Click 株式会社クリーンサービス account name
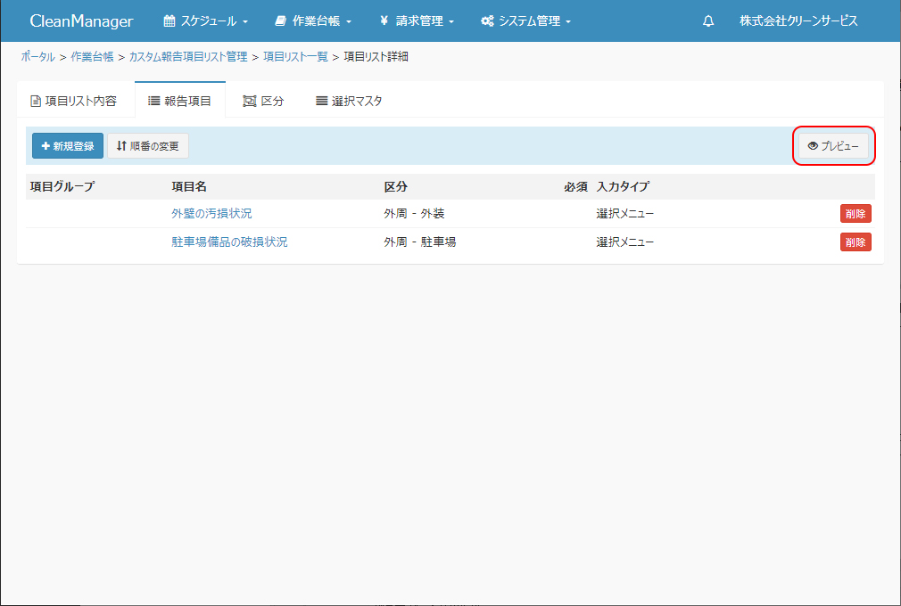The image size is (901, 606). [x=798, y=20]
